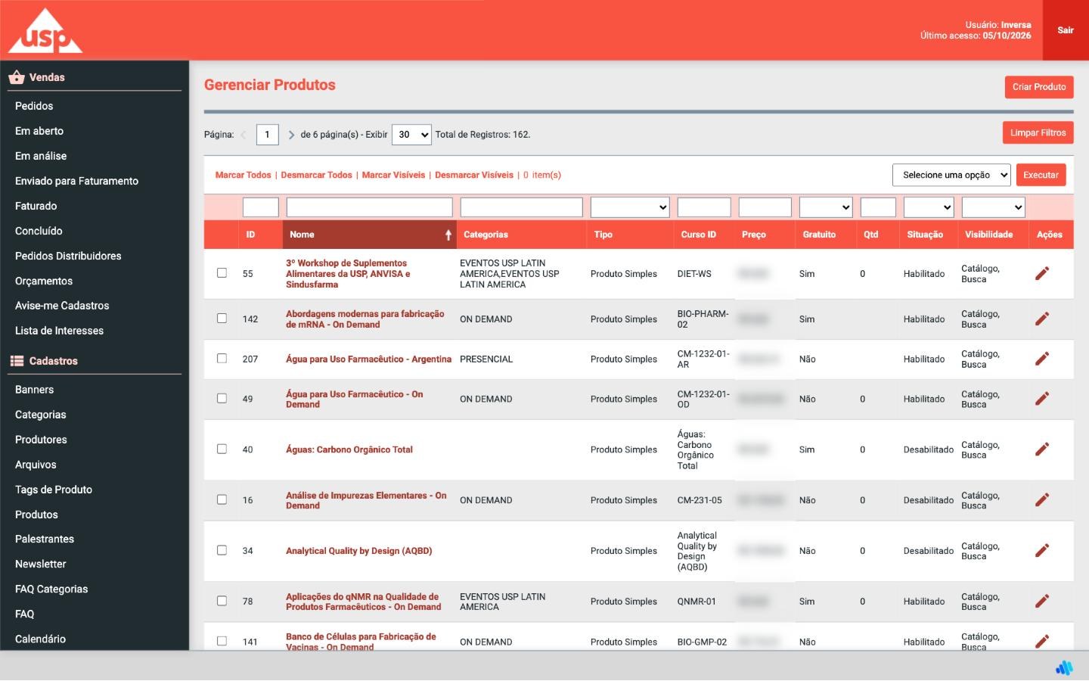
Task: Click the Cadastros list icon
Action: click(17, 361)
